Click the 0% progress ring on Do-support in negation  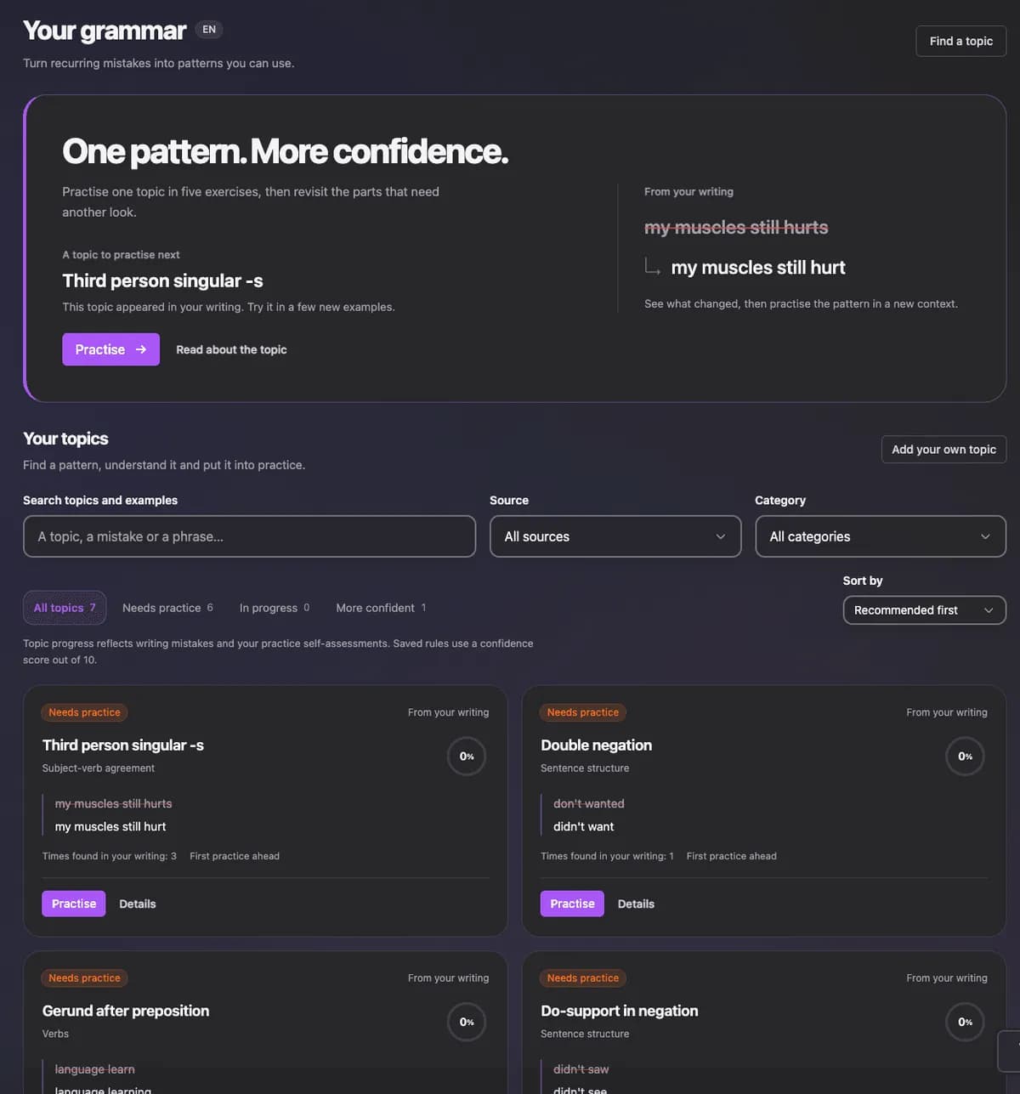965,1022
